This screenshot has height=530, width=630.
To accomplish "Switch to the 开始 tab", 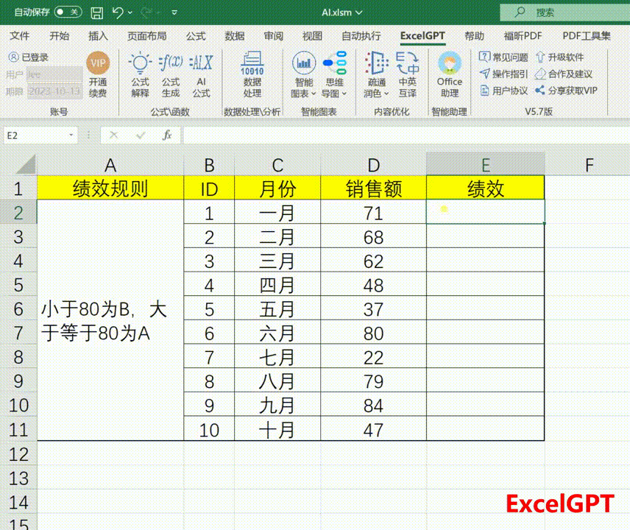I will click(59, 36).
